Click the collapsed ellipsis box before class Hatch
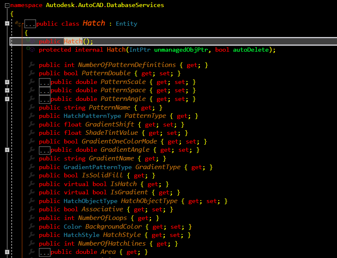337x258 pixels. click(30, 24)
